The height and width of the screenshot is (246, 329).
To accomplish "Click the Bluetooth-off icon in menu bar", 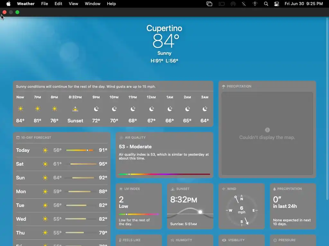I will coord(244,4).
